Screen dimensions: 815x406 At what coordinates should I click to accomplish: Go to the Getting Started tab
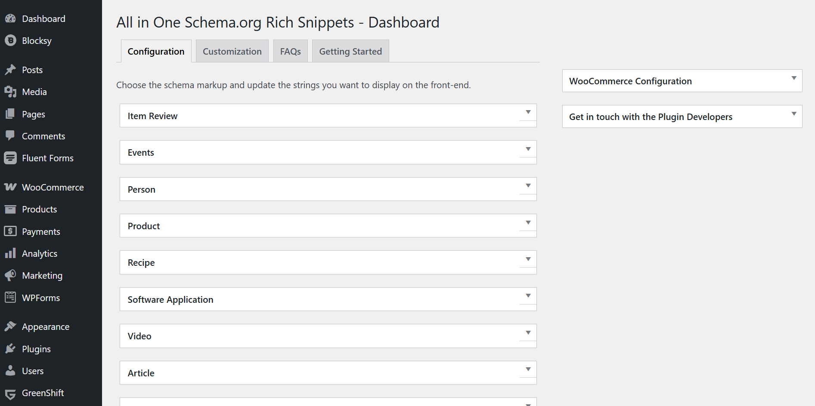pos(350,51)
